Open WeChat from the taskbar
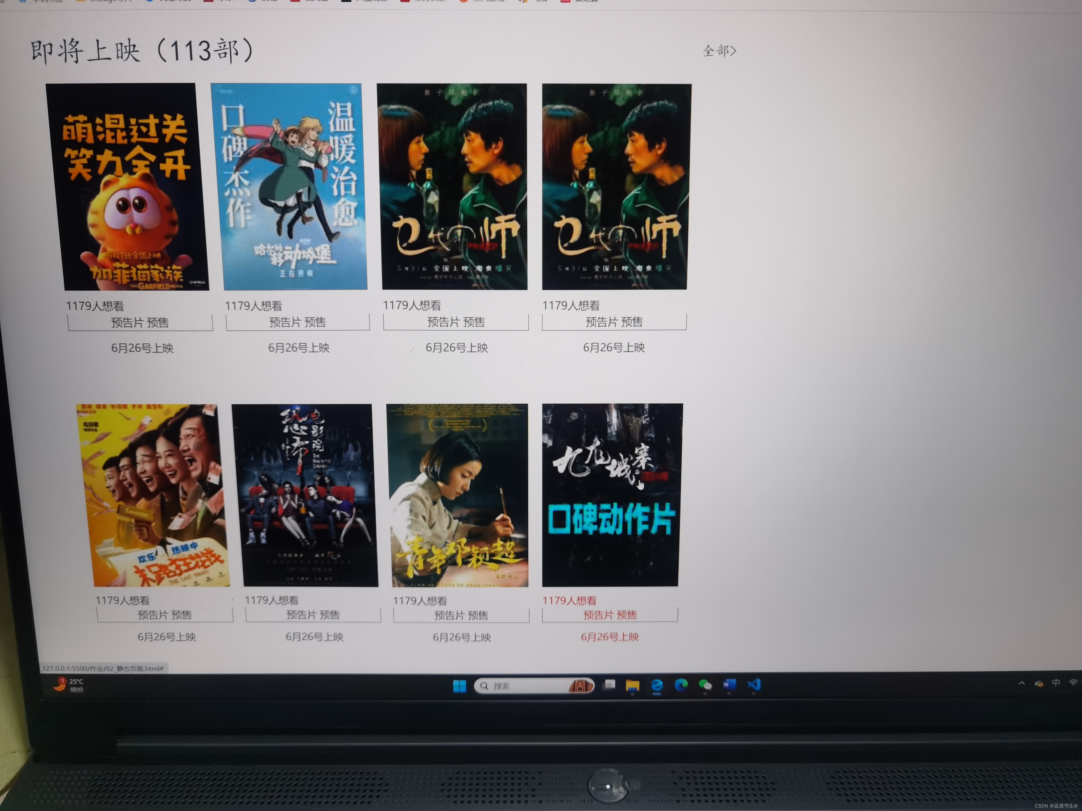The width and height of the screenshot is (1082, 811). (705, 685)
